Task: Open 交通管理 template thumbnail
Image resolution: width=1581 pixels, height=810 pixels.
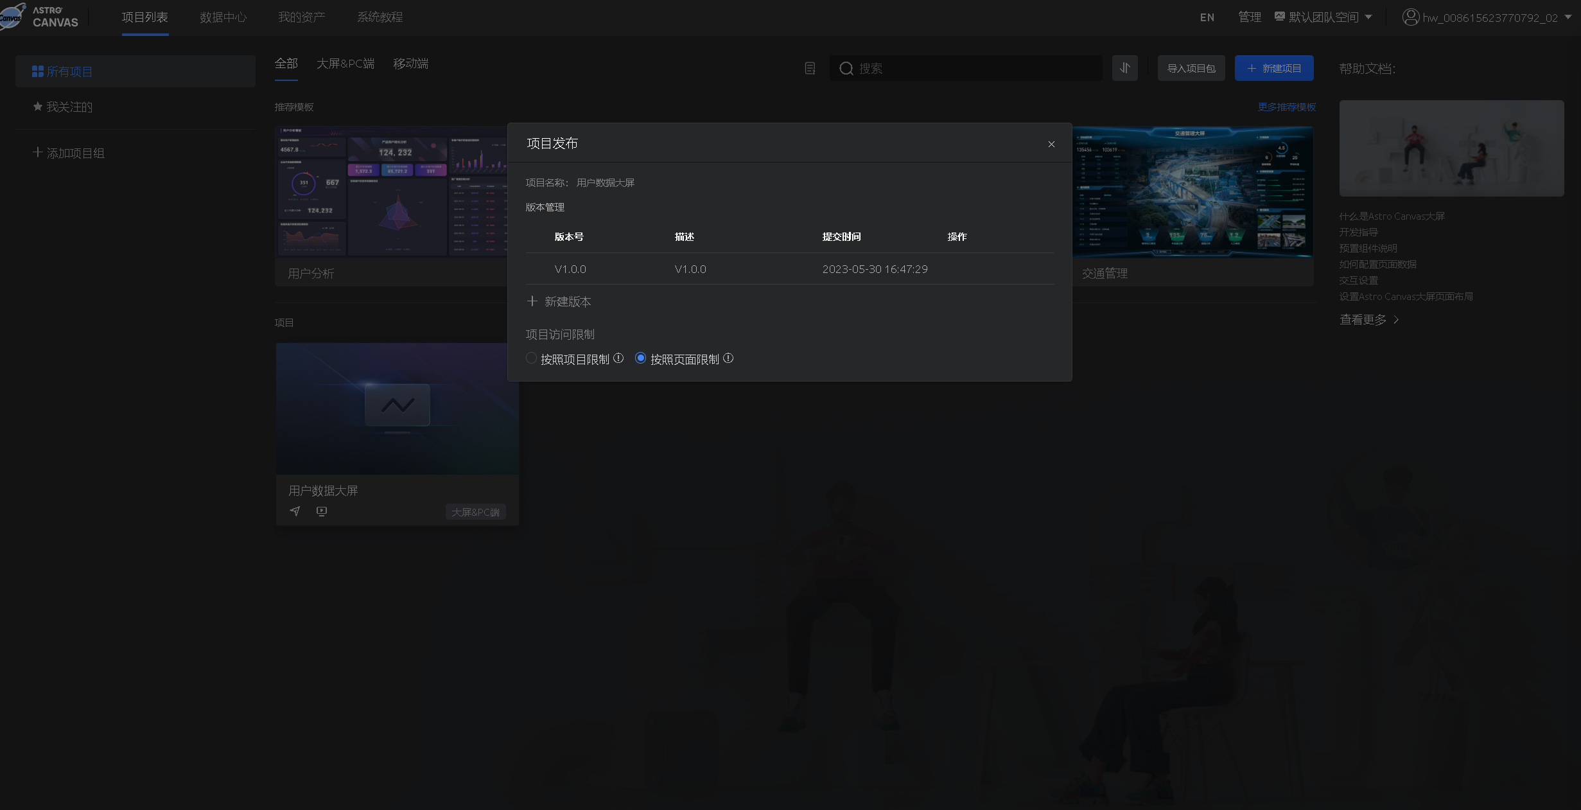Action: coord(1192,191)
